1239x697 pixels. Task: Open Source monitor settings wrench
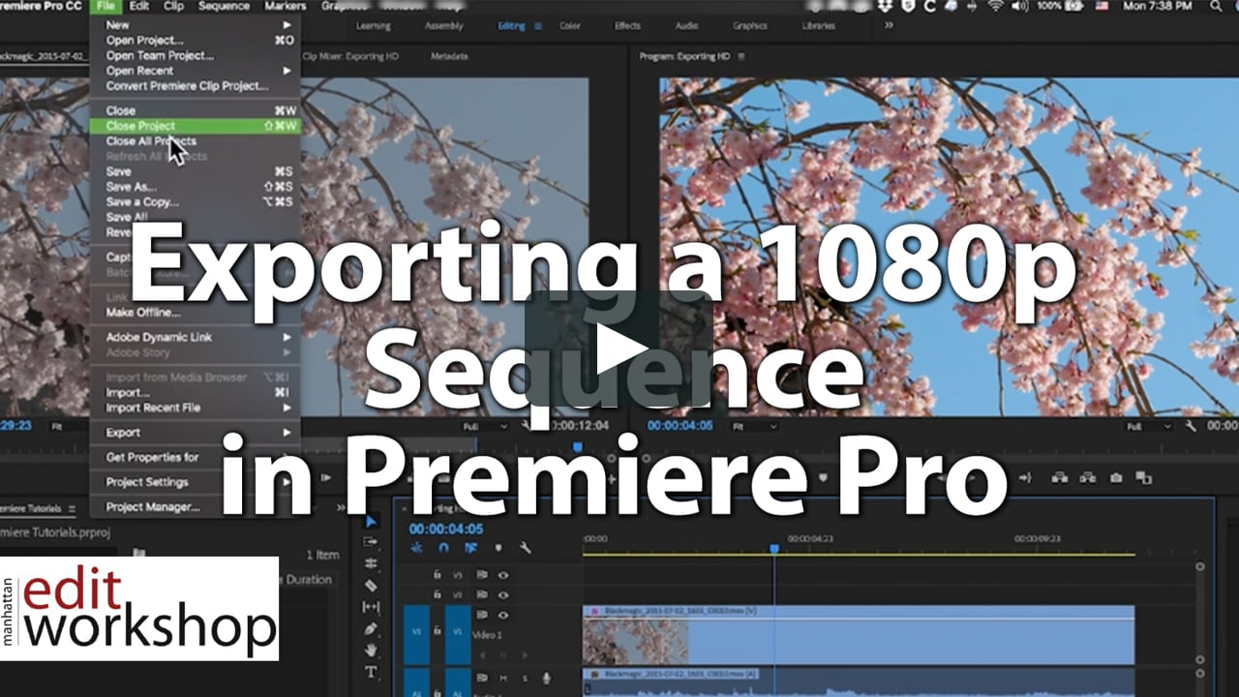525,426
